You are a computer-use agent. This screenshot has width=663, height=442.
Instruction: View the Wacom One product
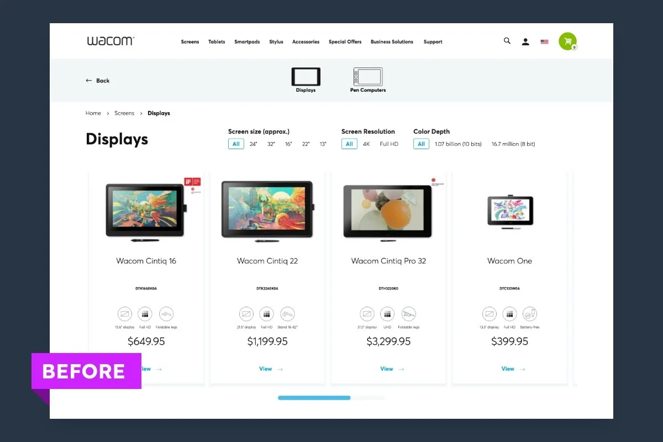(513, 369)
